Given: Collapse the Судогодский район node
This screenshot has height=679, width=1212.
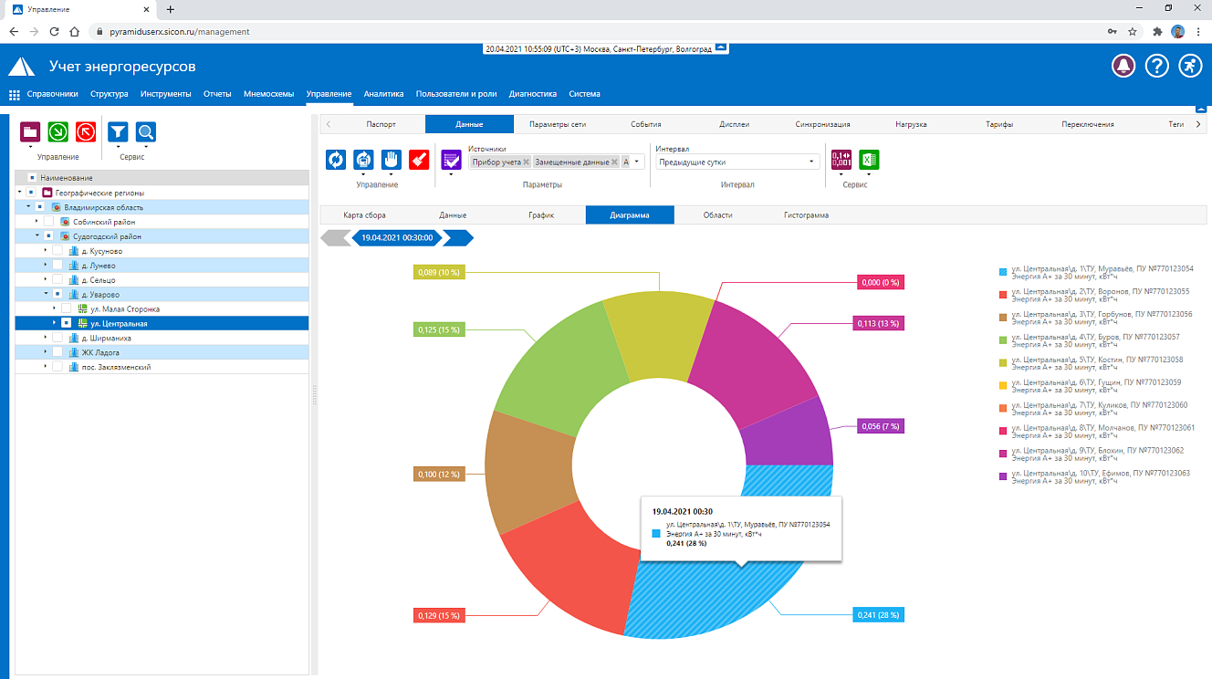Looking at the screenshot, I should click(x=37, y=236).
